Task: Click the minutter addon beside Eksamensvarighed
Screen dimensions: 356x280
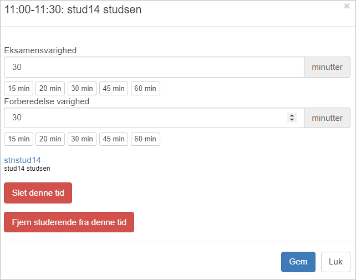Action: pyautogui.click(x=327, y=67)
